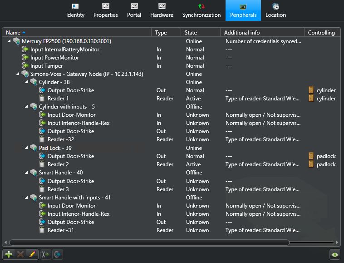This screenshot has height=263, width=344.
Task: Collapse the Pad Lock - 39 node
Action: 27,148
